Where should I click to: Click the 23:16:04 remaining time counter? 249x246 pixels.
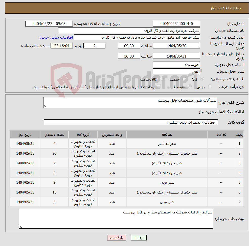click(x=61, y=46)
